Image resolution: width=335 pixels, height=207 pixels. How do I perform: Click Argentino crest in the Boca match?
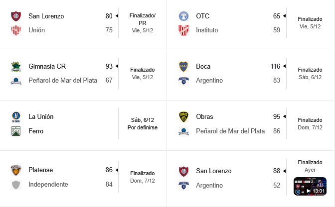[183, 81]
